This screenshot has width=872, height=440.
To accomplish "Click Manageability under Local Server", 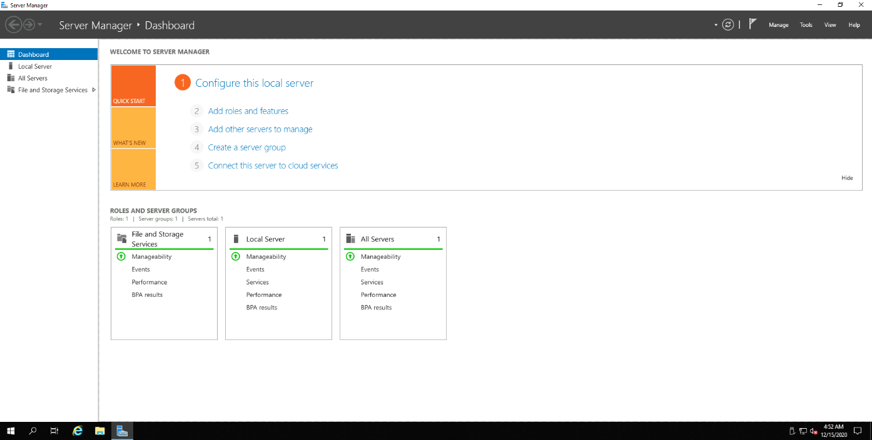I will point(265,256).
